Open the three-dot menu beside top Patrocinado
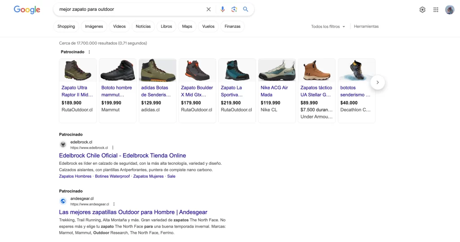 click(x=89, y=52)
